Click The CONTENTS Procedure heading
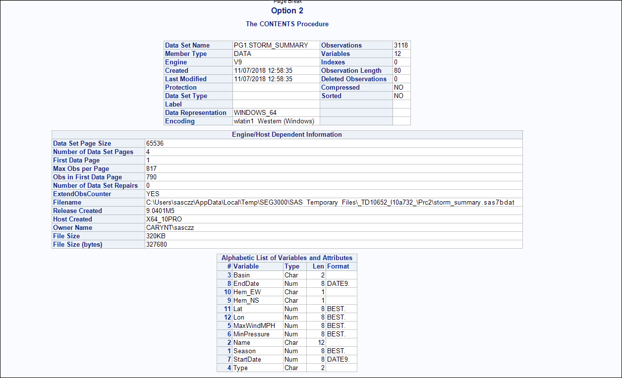The image size is (622, 378). [x=286, y=24]
